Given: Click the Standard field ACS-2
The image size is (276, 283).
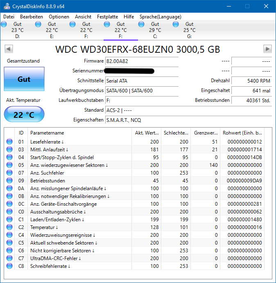Looking at the screenshot, I should 188,110.
